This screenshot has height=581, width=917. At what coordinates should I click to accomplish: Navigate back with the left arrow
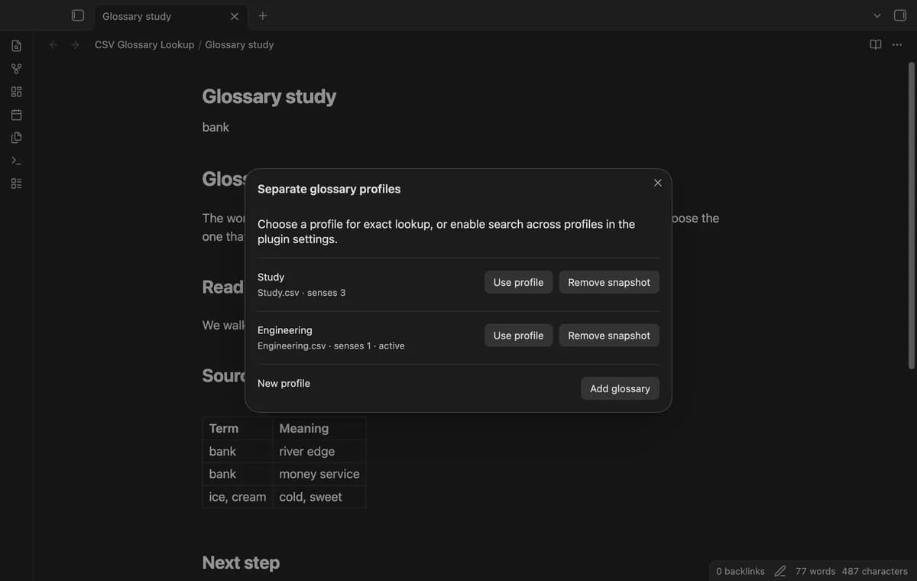coord(53,44)
